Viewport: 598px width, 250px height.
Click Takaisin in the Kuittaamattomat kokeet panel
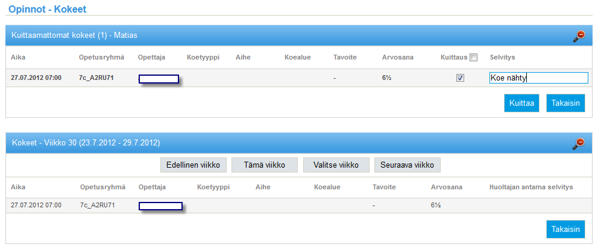[x=565, y=103]
